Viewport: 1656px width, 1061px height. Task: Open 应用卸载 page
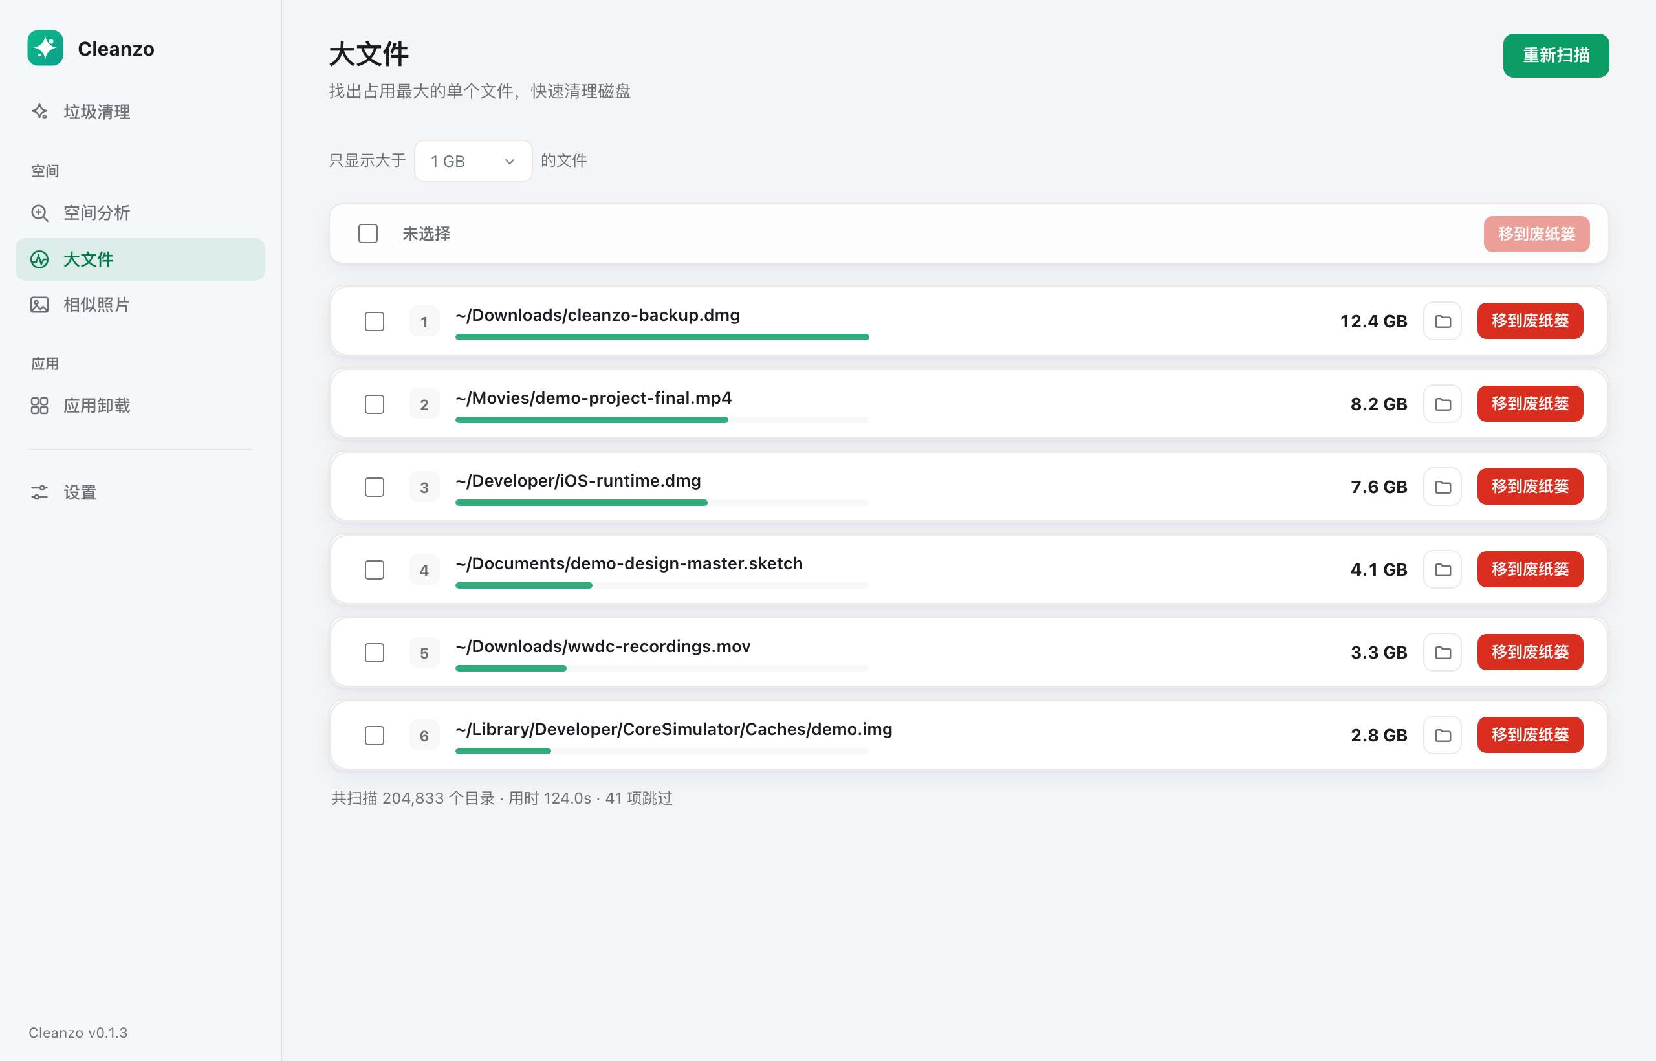(140, 406)
